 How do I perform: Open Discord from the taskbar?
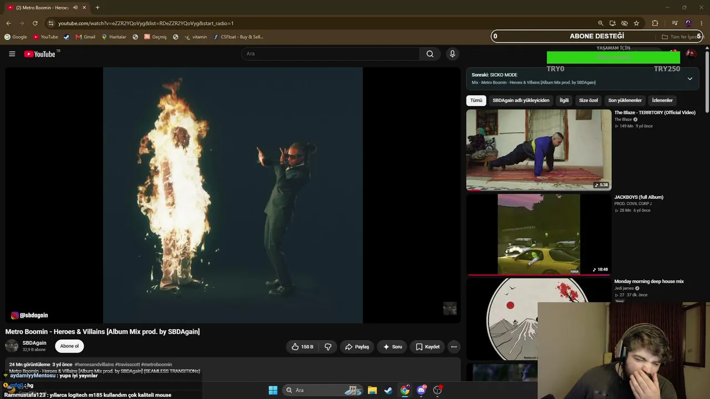coord(422,390)
